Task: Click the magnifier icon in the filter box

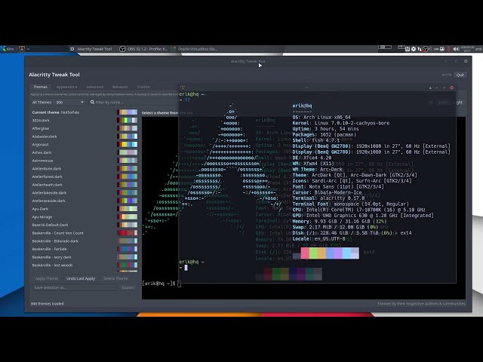Action: (92, 103)
